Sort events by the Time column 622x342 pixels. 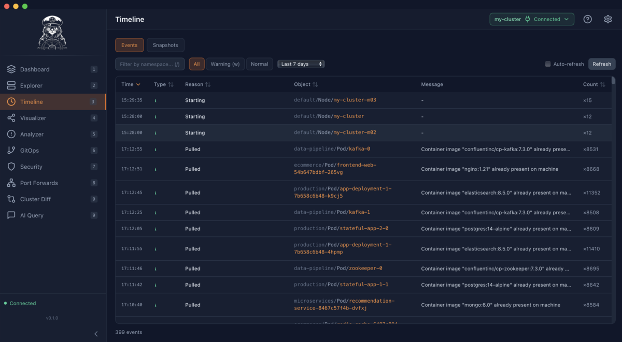coord(131,84)
